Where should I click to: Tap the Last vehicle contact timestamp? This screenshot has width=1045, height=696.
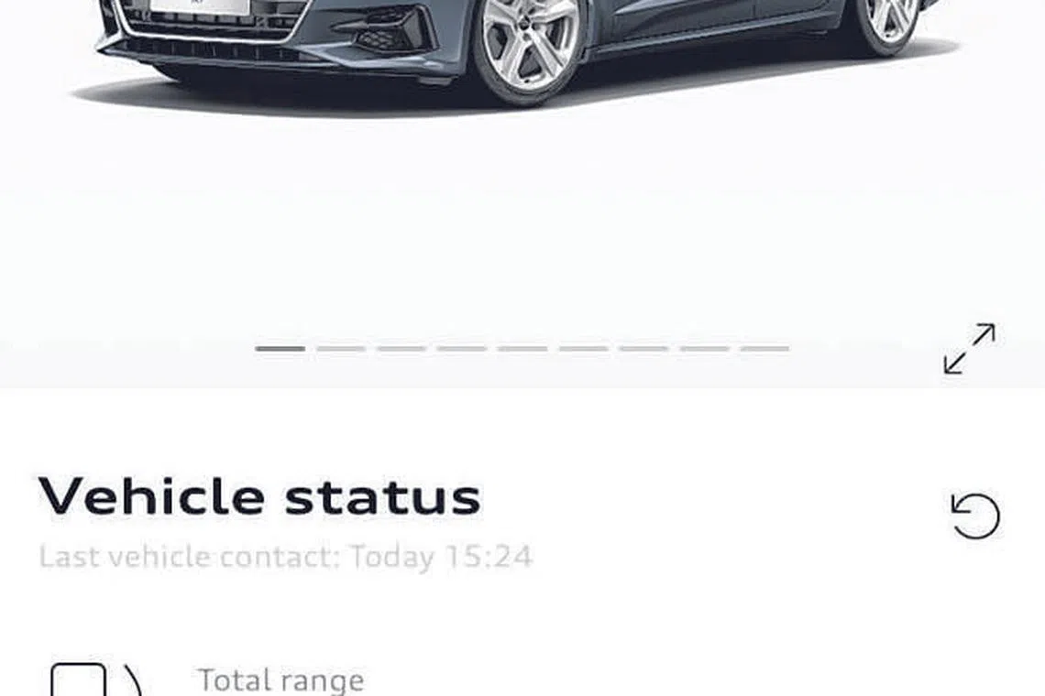(x=286, y=556)
